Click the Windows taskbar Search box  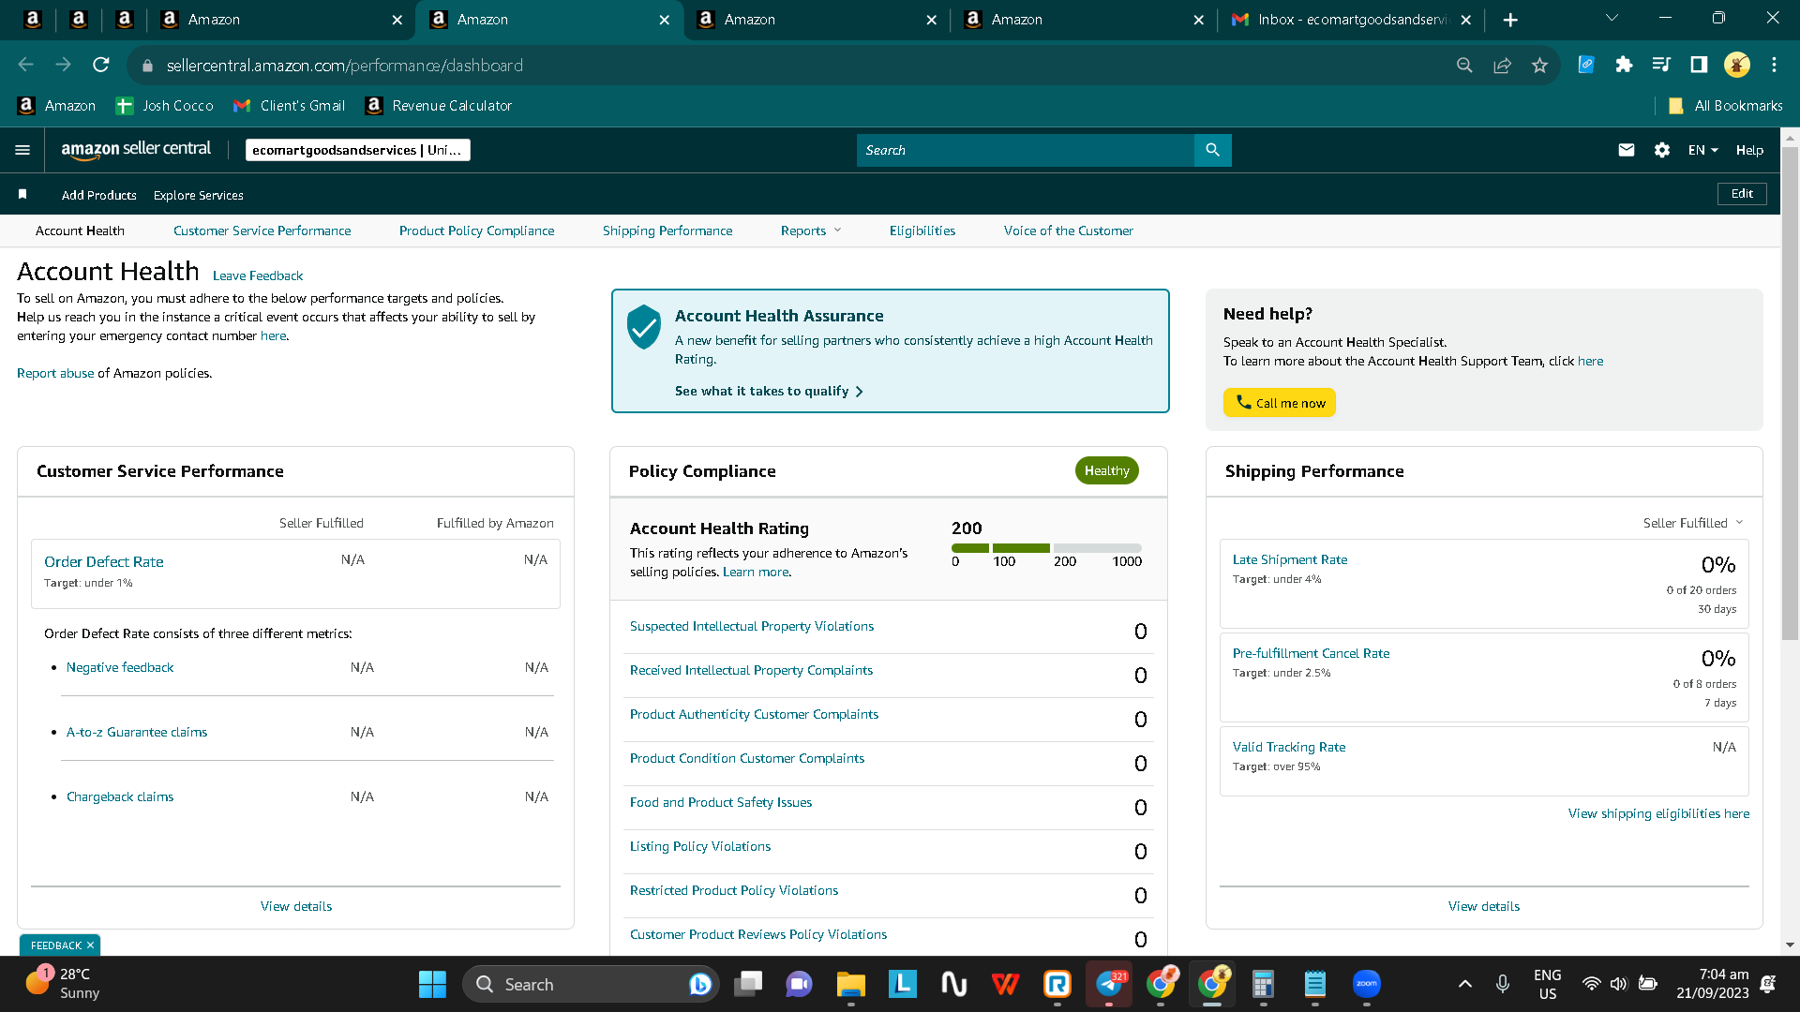[591, 984]
